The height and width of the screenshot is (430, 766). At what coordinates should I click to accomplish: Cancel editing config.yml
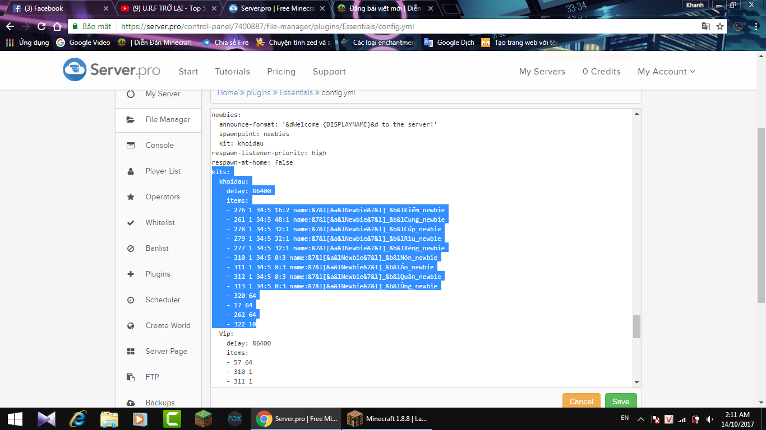[581, 401]
